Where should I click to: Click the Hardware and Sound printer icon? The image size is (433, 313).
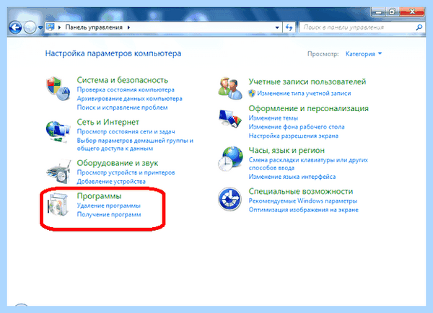pyautogui.click(x=59, y=172)
